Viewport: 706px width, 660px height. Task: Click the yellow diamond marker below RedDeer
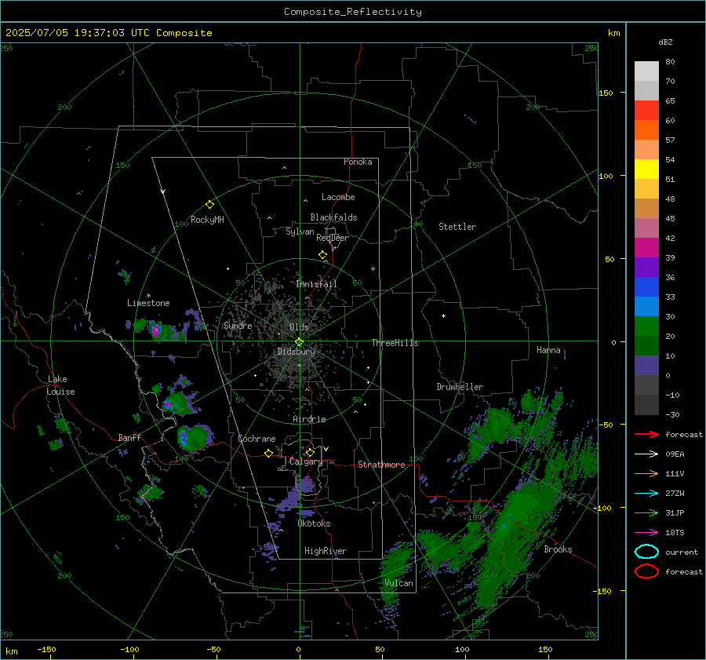tap(322, 255)
